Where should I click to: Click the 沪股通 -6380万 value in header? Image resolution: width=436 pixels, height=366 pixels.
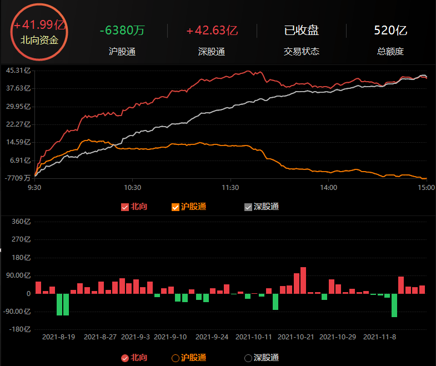[x=122, y=31]
